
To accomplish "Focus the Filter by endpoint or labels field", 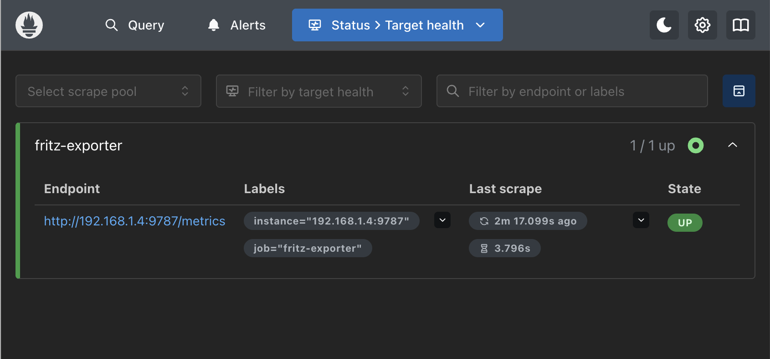I will pos(572,91).
